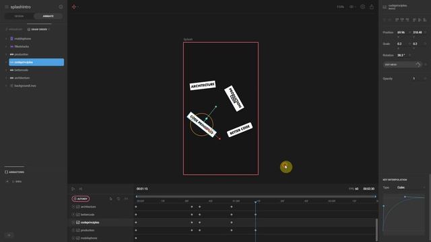Image resolution: width=431 pixels, height=242 pixels.
Task: Edit the Rotation value field
Action: pyautogui.click(x=401, y=55)
